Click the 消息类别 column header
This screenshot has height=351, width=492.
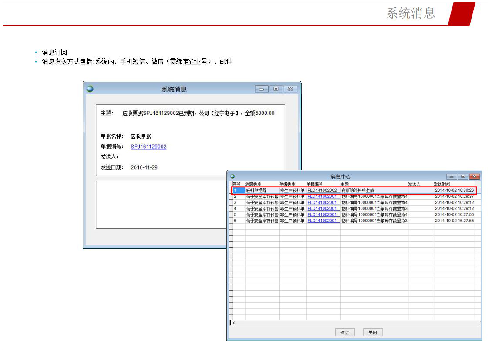tap(253, 184)
